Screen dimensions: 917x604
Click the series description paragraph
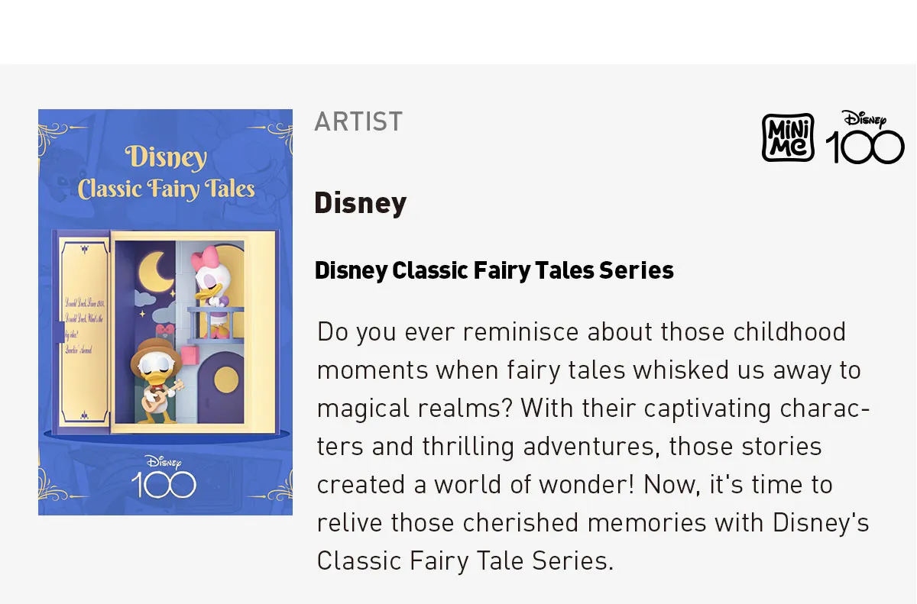pyautogui.click(x=593, y=446)
